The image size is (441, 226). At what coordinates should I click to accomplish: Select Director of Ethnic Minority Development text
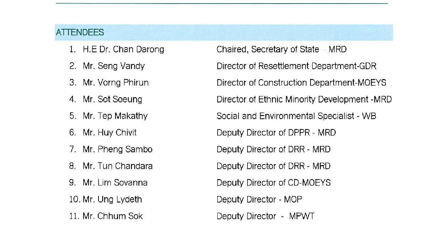click(292, 99)
